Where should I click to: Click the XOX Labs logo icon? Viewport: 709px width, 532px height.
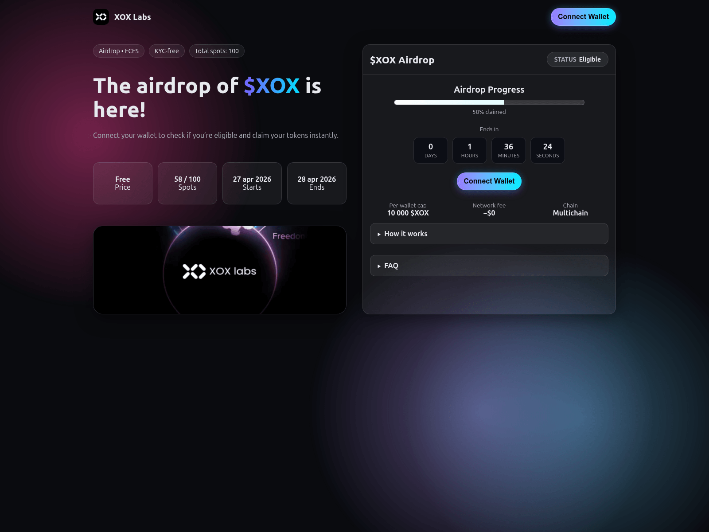101,17
